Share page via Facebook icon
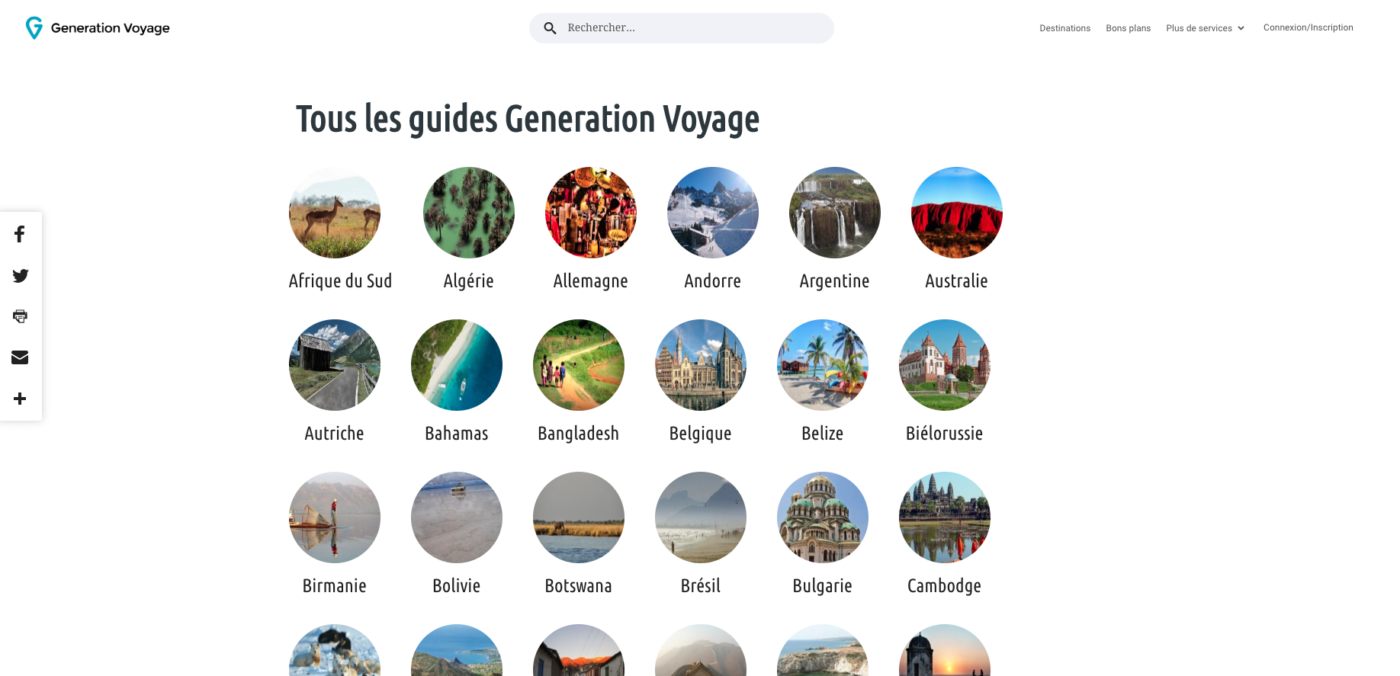This screenshot has height=676, width=1400. (x=20, y=234)
